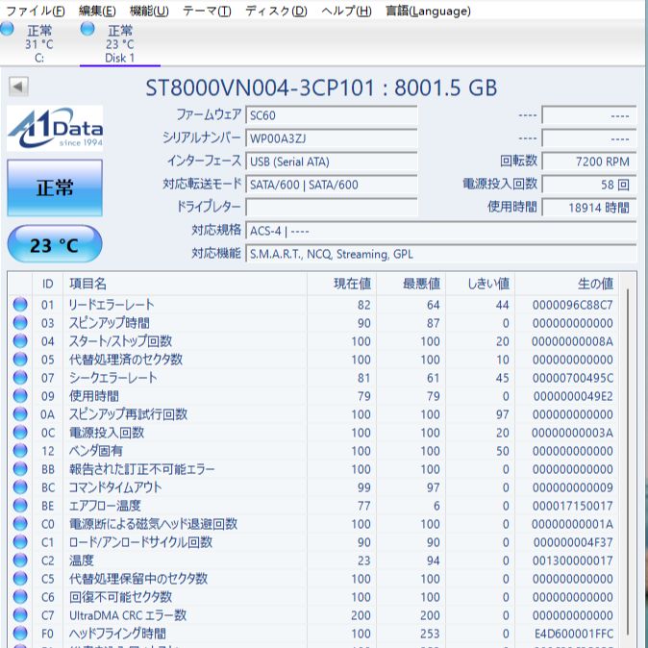Click status icon for UltraDMA CRC エラー数 row

tap(20, 615)
